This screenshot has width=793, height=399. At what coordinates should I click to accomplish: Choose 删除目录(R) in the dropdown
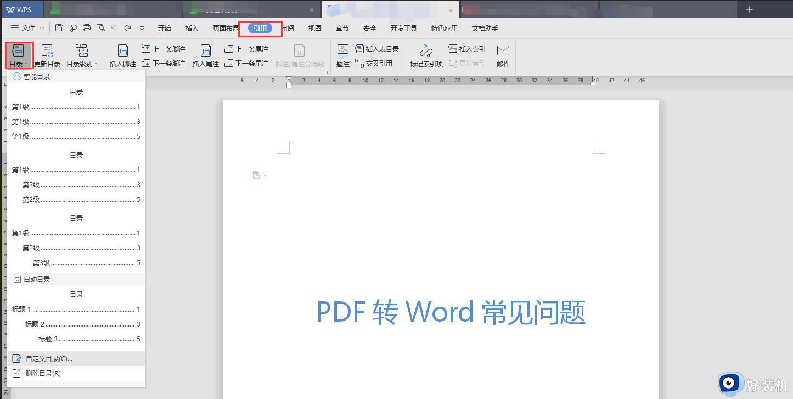76,374
